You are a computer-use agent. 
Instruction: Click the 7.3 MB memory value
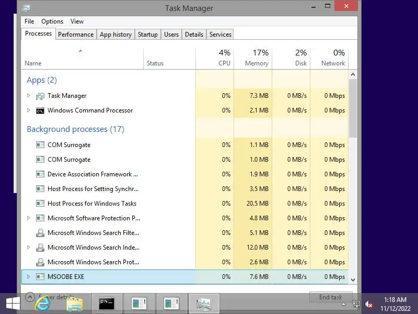pos(259,96)
